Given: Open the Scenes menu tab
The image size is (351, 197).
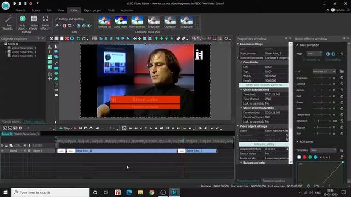Looking at the screenshot, I should (x=36, y=10).
